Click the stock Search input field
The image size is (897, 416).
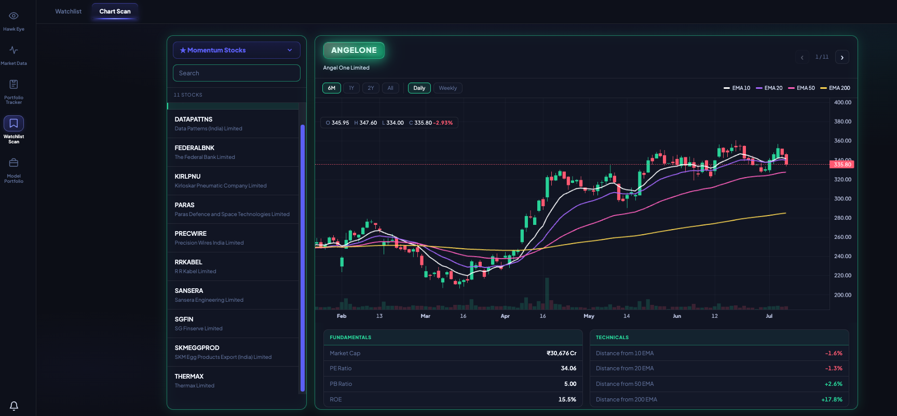click(x=236, y=73)
